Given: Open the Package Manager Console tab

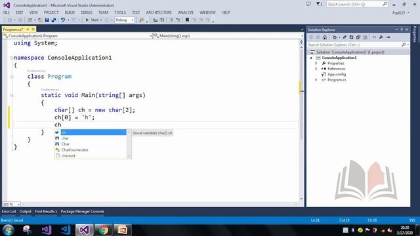Looking at the screenshot, I should 82,211.
